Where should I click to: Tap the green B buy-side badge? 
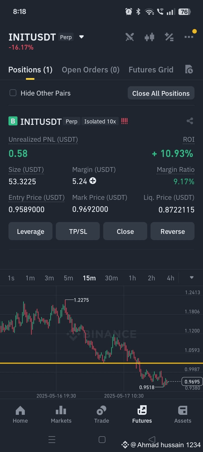tap(13, 121)
